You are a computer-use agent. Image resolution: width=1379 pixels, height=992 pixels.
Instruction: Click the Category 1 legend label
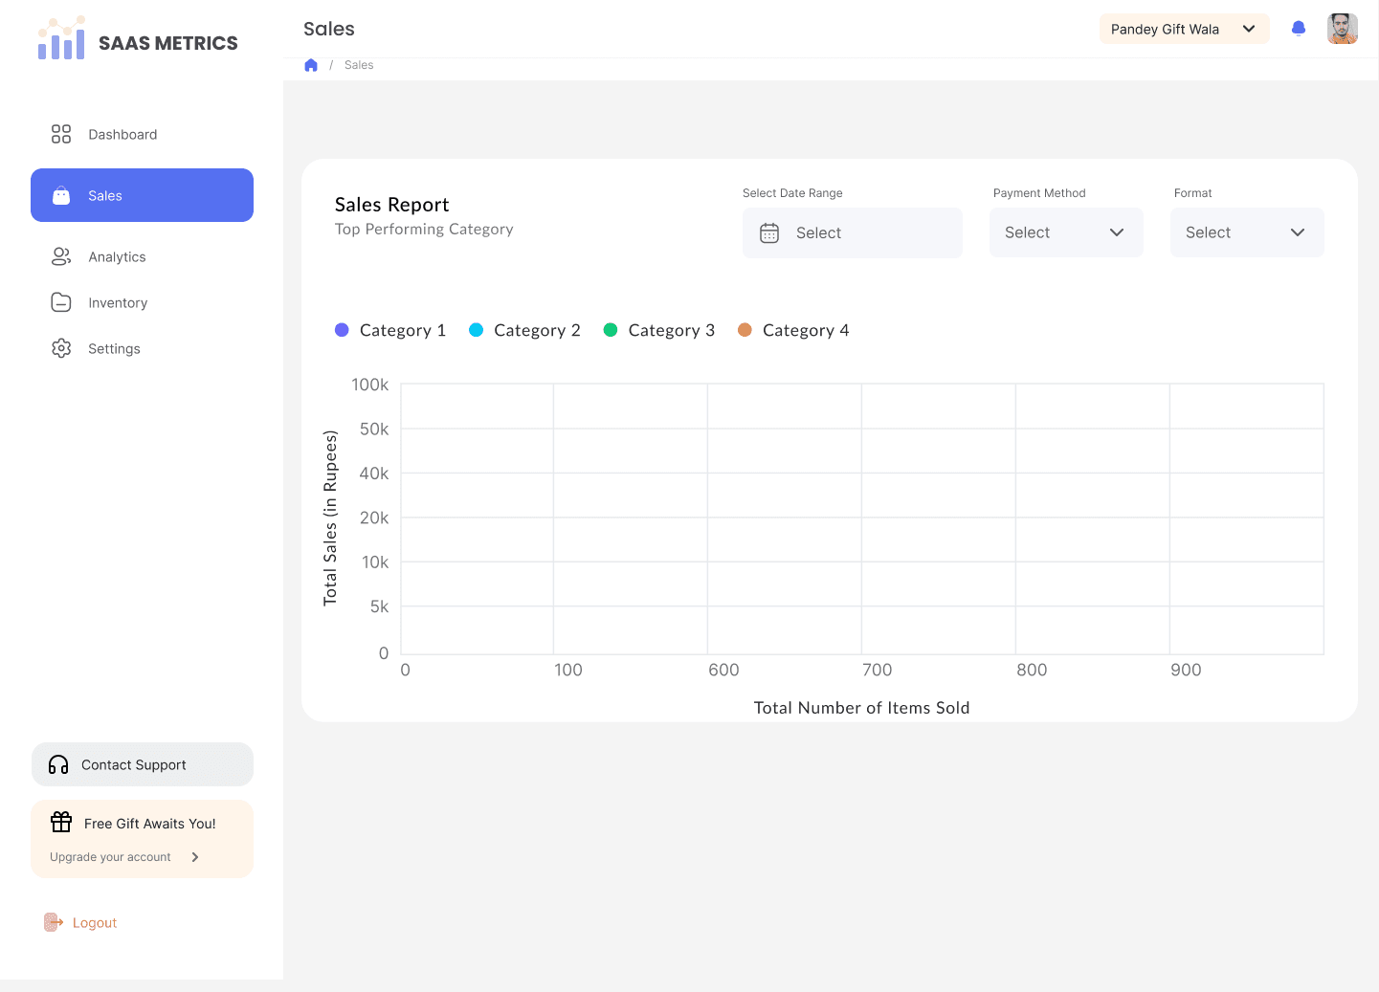403,330
